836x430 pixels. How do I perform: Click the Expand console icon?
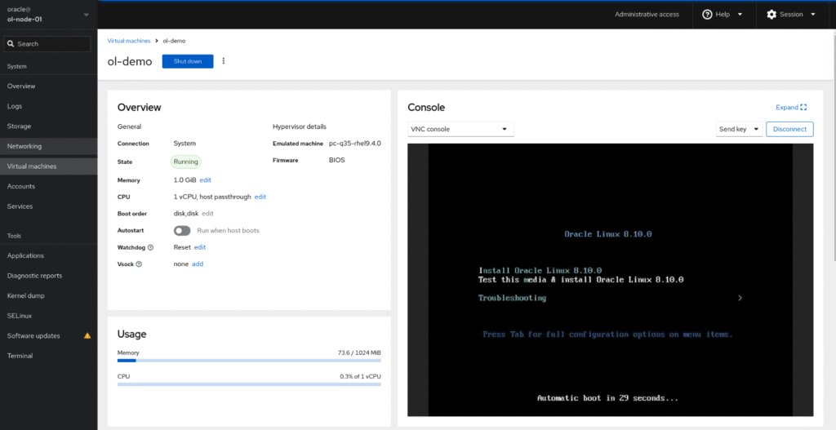pos(803,107)
